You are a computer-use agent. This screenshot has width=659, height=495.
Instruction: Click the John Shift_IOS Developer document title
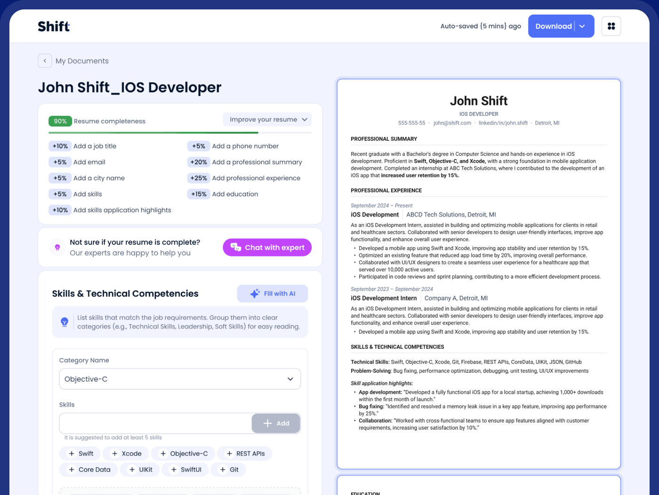point(129,88)
